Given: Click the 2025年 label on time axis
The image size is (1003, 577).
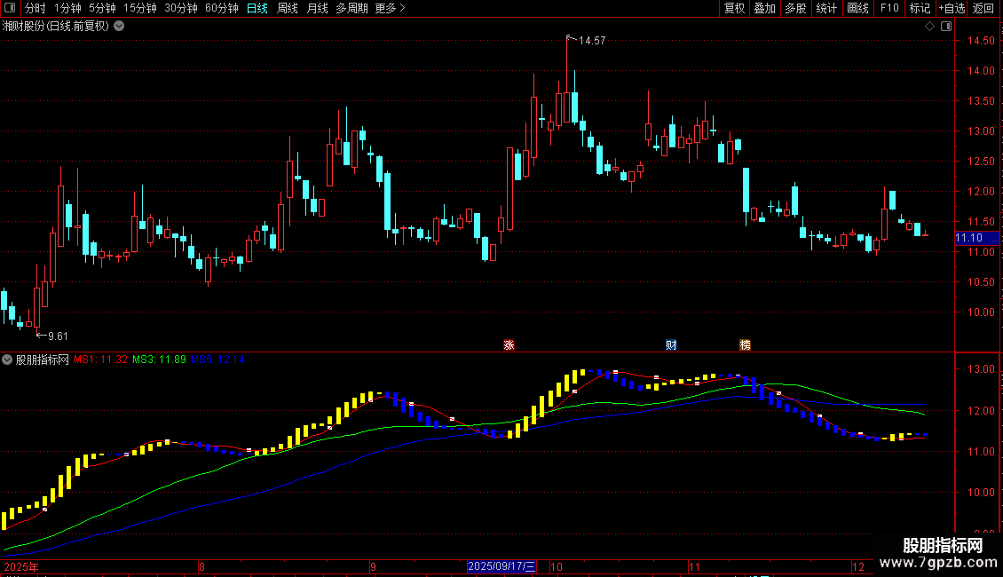Looking at the screenshot, I should [x=21, y=566].
